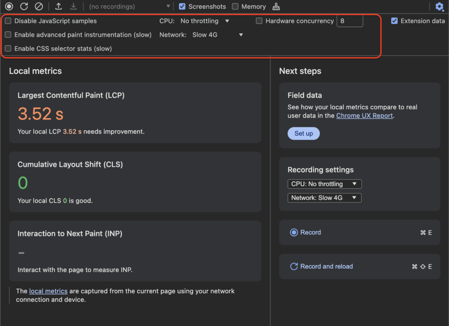Toggle Hardware concurrency checkbox
The image size is (449, 326).
click(259, 21)
